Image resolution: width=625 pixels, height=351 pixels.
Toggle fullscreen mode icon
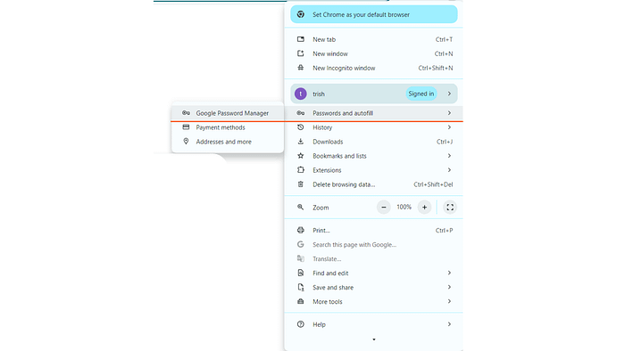pyautogui.click(x=450, y=207)
